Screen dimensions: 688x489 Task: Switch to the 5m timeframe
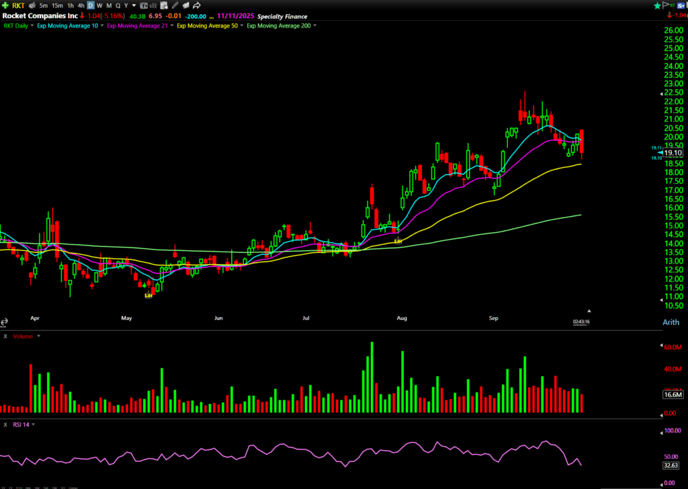[43, 6]
